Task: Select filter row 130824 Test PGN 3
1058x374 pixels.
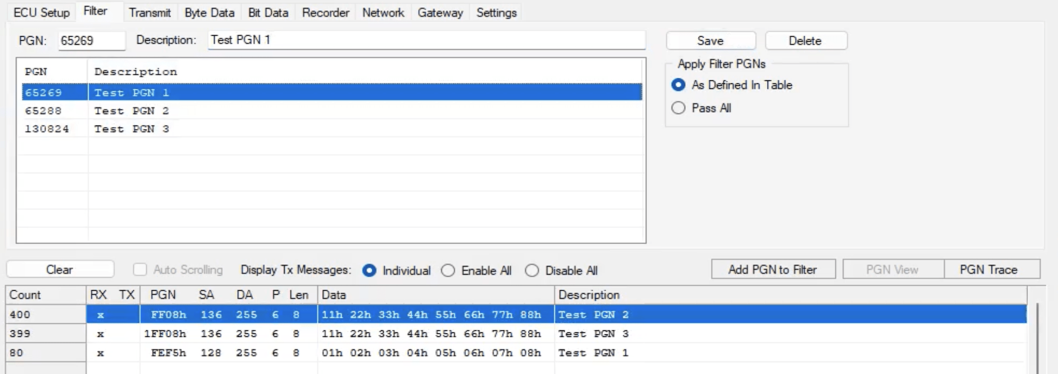Action: 332,129
